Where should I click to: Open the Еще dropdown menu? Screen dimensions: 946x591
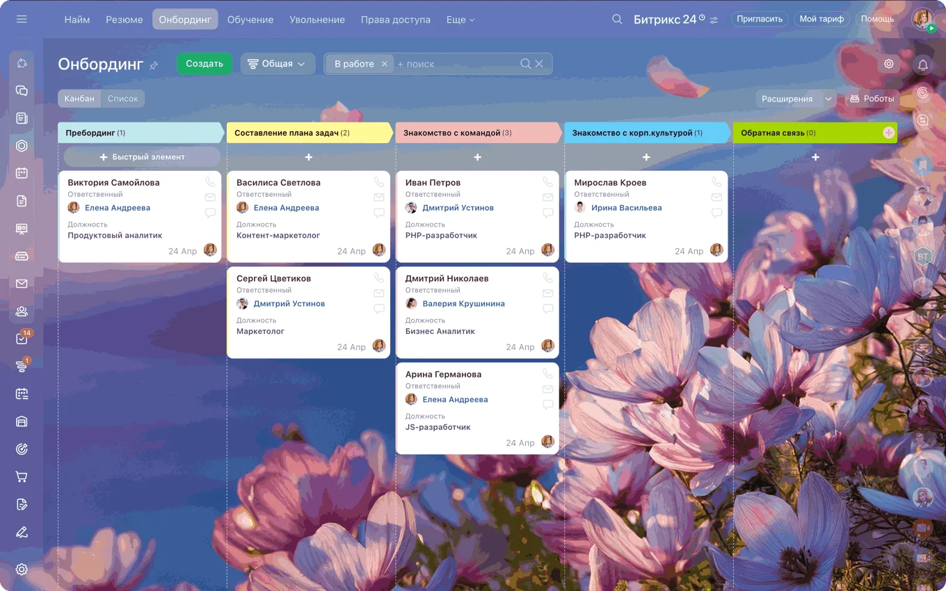[460, 19]
